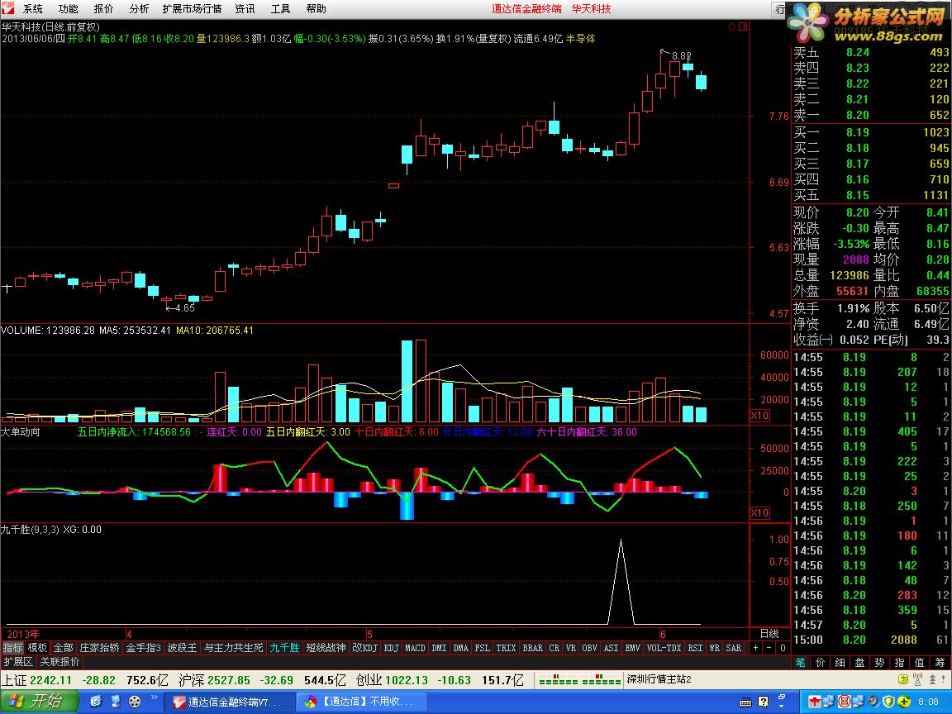This screenshot has height=714, width=952.
Task: Click the green shield tray icon
Action: pos(889,702)
